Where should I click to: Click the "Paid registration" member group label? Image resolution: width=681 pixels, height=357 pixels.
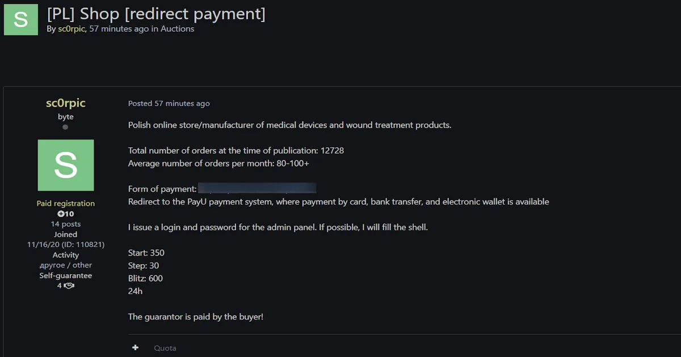point(66,203)
